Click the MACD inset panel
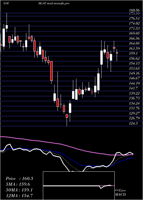Image resolution: width=143 pixels, height=200 pixels. [x=79, y=186]
